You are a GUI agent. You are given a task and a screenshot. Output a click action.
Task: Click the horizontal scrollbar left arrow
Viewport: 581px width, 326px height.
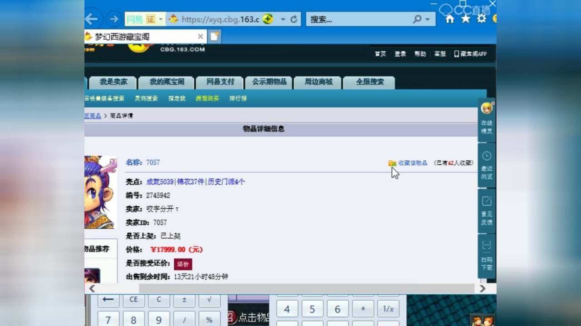click(92, 288)
